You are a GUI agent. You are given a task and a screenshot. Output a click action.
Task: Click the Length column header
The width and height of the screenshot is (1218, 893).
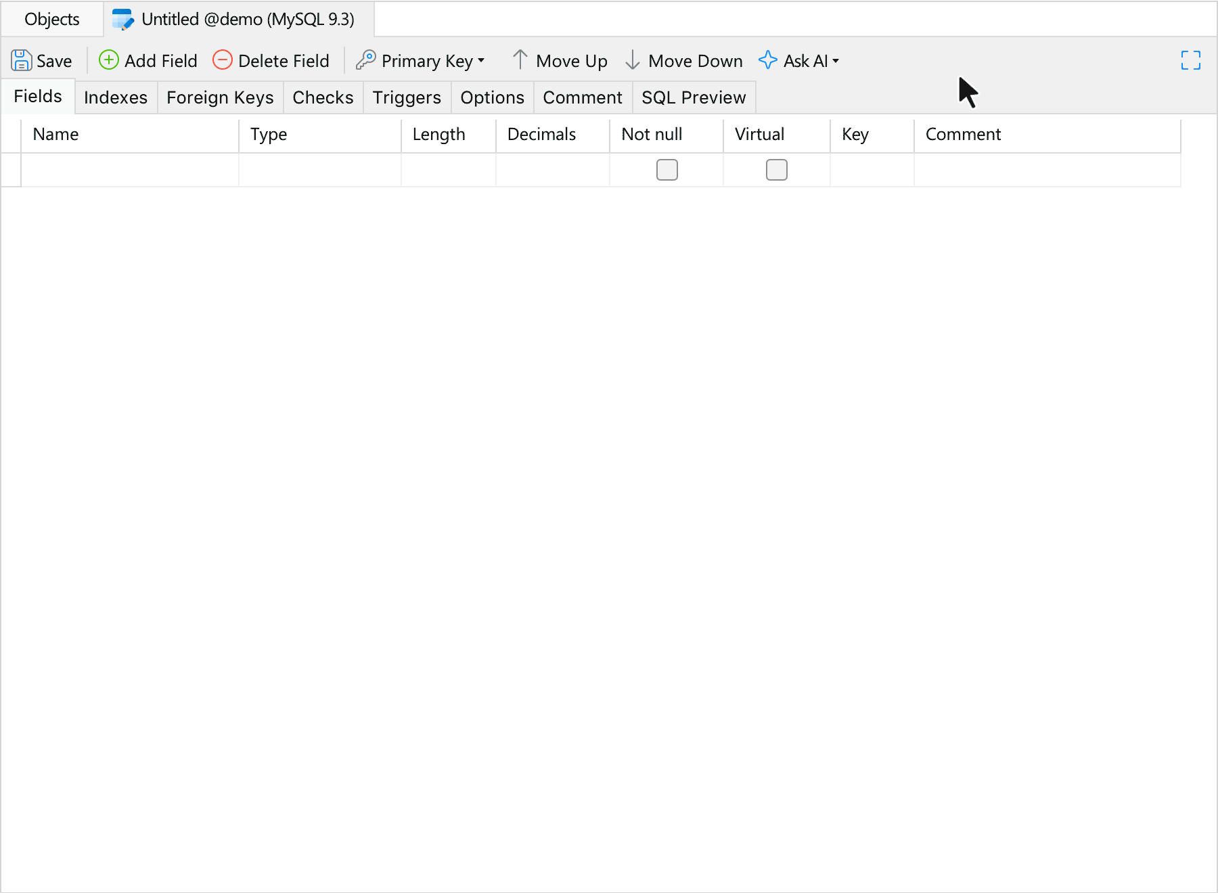tap(449, 135)
